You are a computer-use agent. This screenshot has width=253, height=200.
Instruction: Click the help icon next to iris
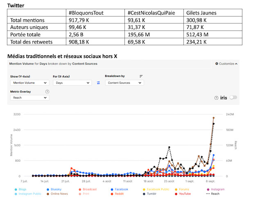[217, 98]
